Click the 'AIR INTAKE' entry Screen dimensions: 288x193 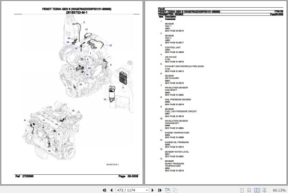coord(170,57)
